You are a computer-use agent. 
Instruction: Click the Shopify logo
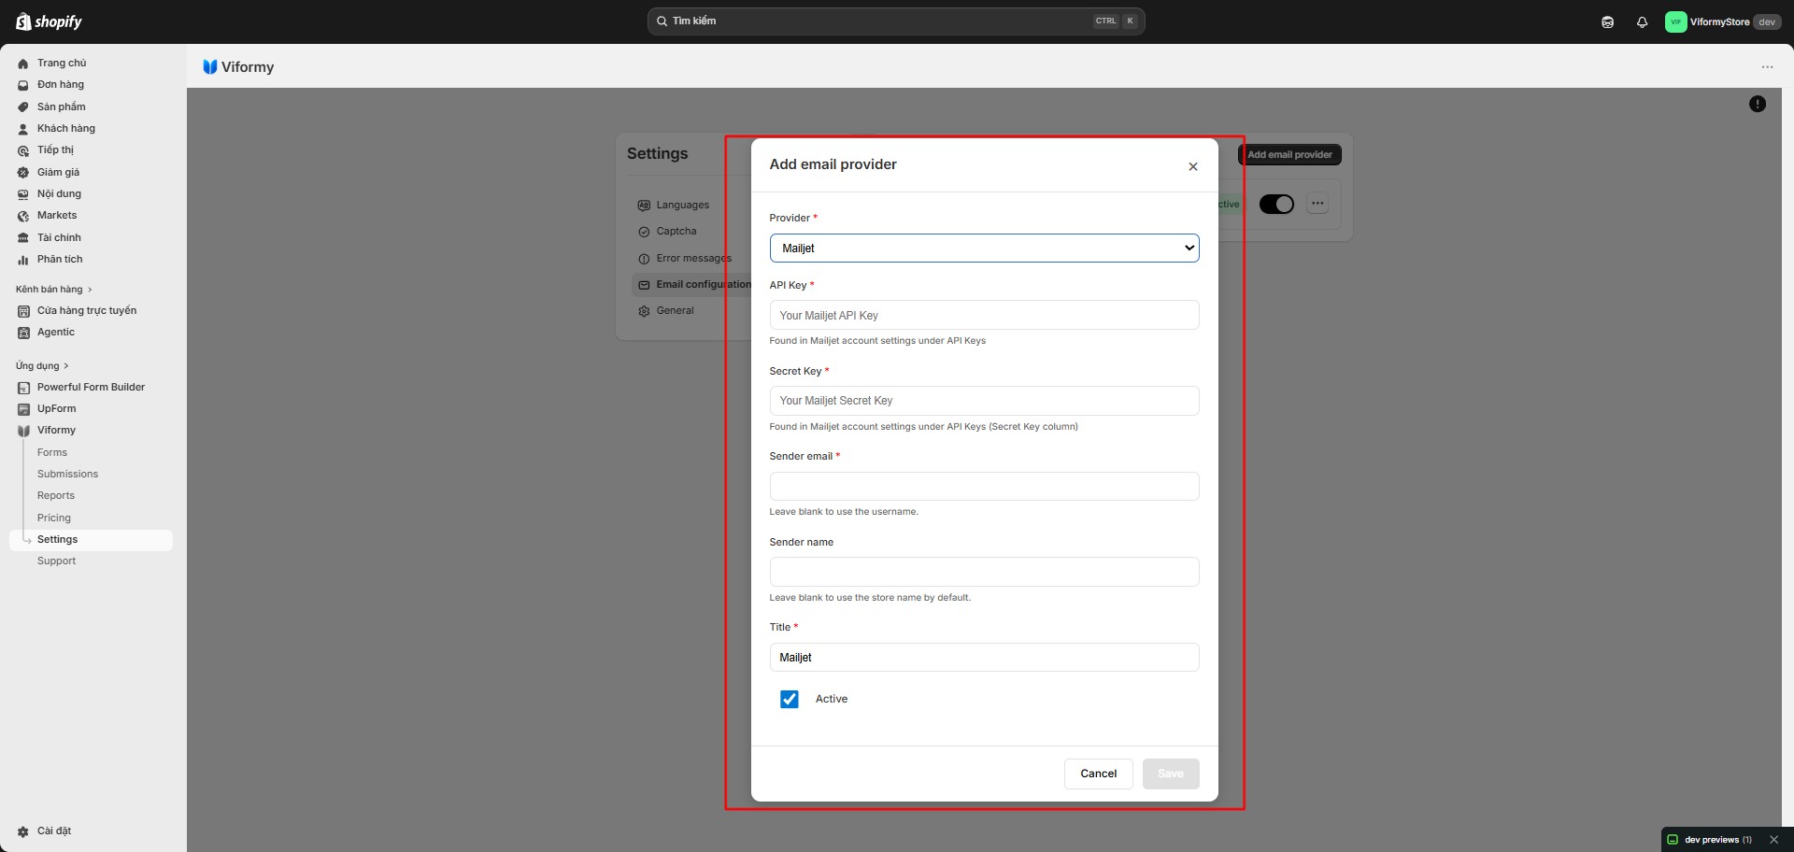point(49,21)
